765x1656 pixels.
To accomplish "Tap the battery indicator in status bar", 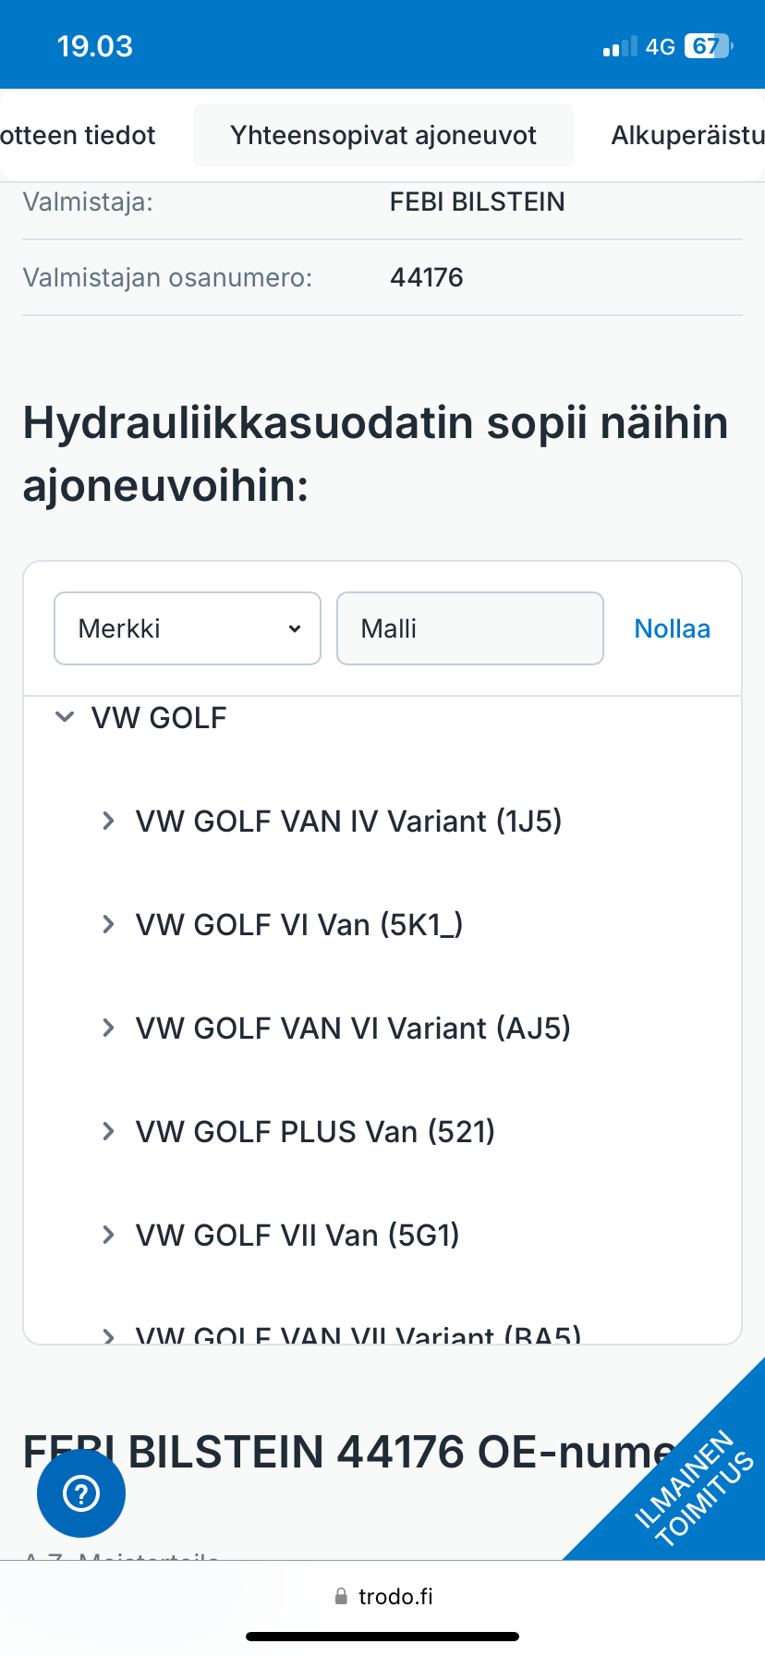I will point(708,46).
